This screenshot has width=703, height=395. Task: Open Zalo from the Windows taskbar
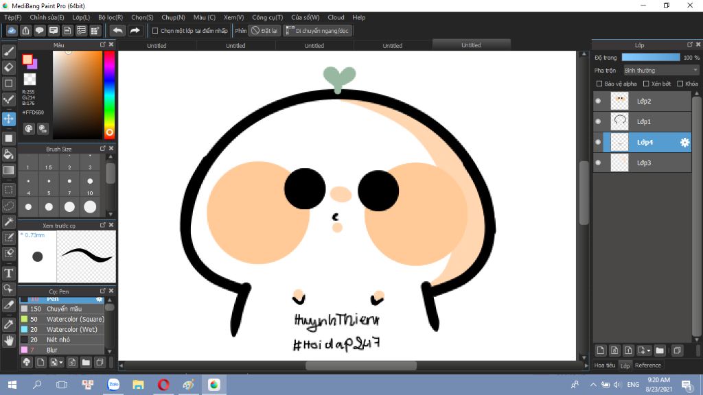[114, 384]
